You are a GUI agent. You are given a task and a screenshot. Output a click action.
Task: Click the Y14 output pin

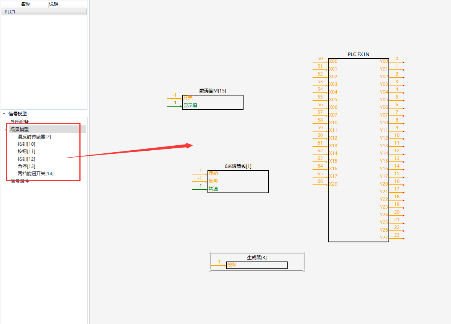(384, 153)
